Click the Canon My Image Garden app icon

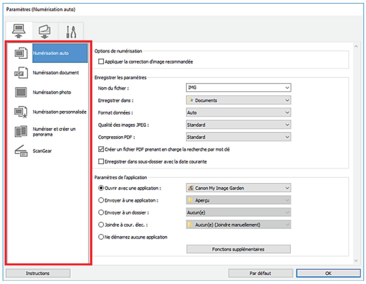click(x=191, y=188)
